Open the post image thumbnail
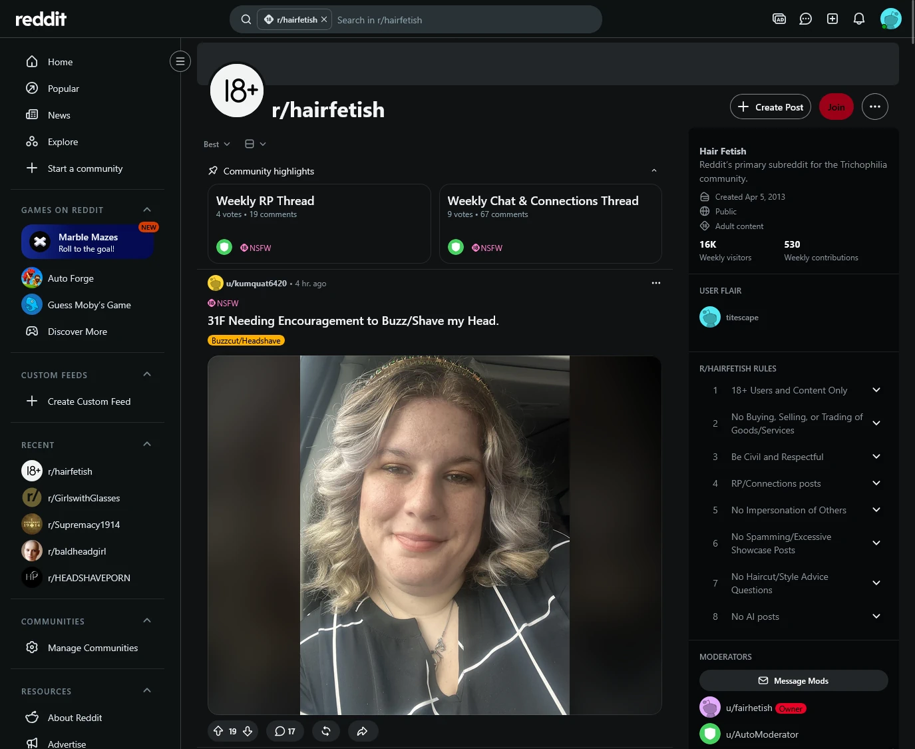 [x=435, y=535]
